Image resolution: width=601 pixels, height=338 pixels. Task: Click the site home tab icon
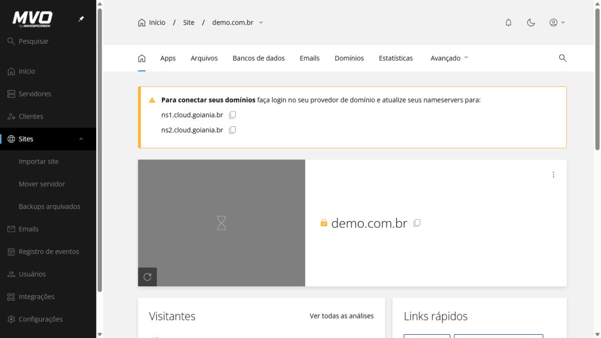[x=142, y=58]
